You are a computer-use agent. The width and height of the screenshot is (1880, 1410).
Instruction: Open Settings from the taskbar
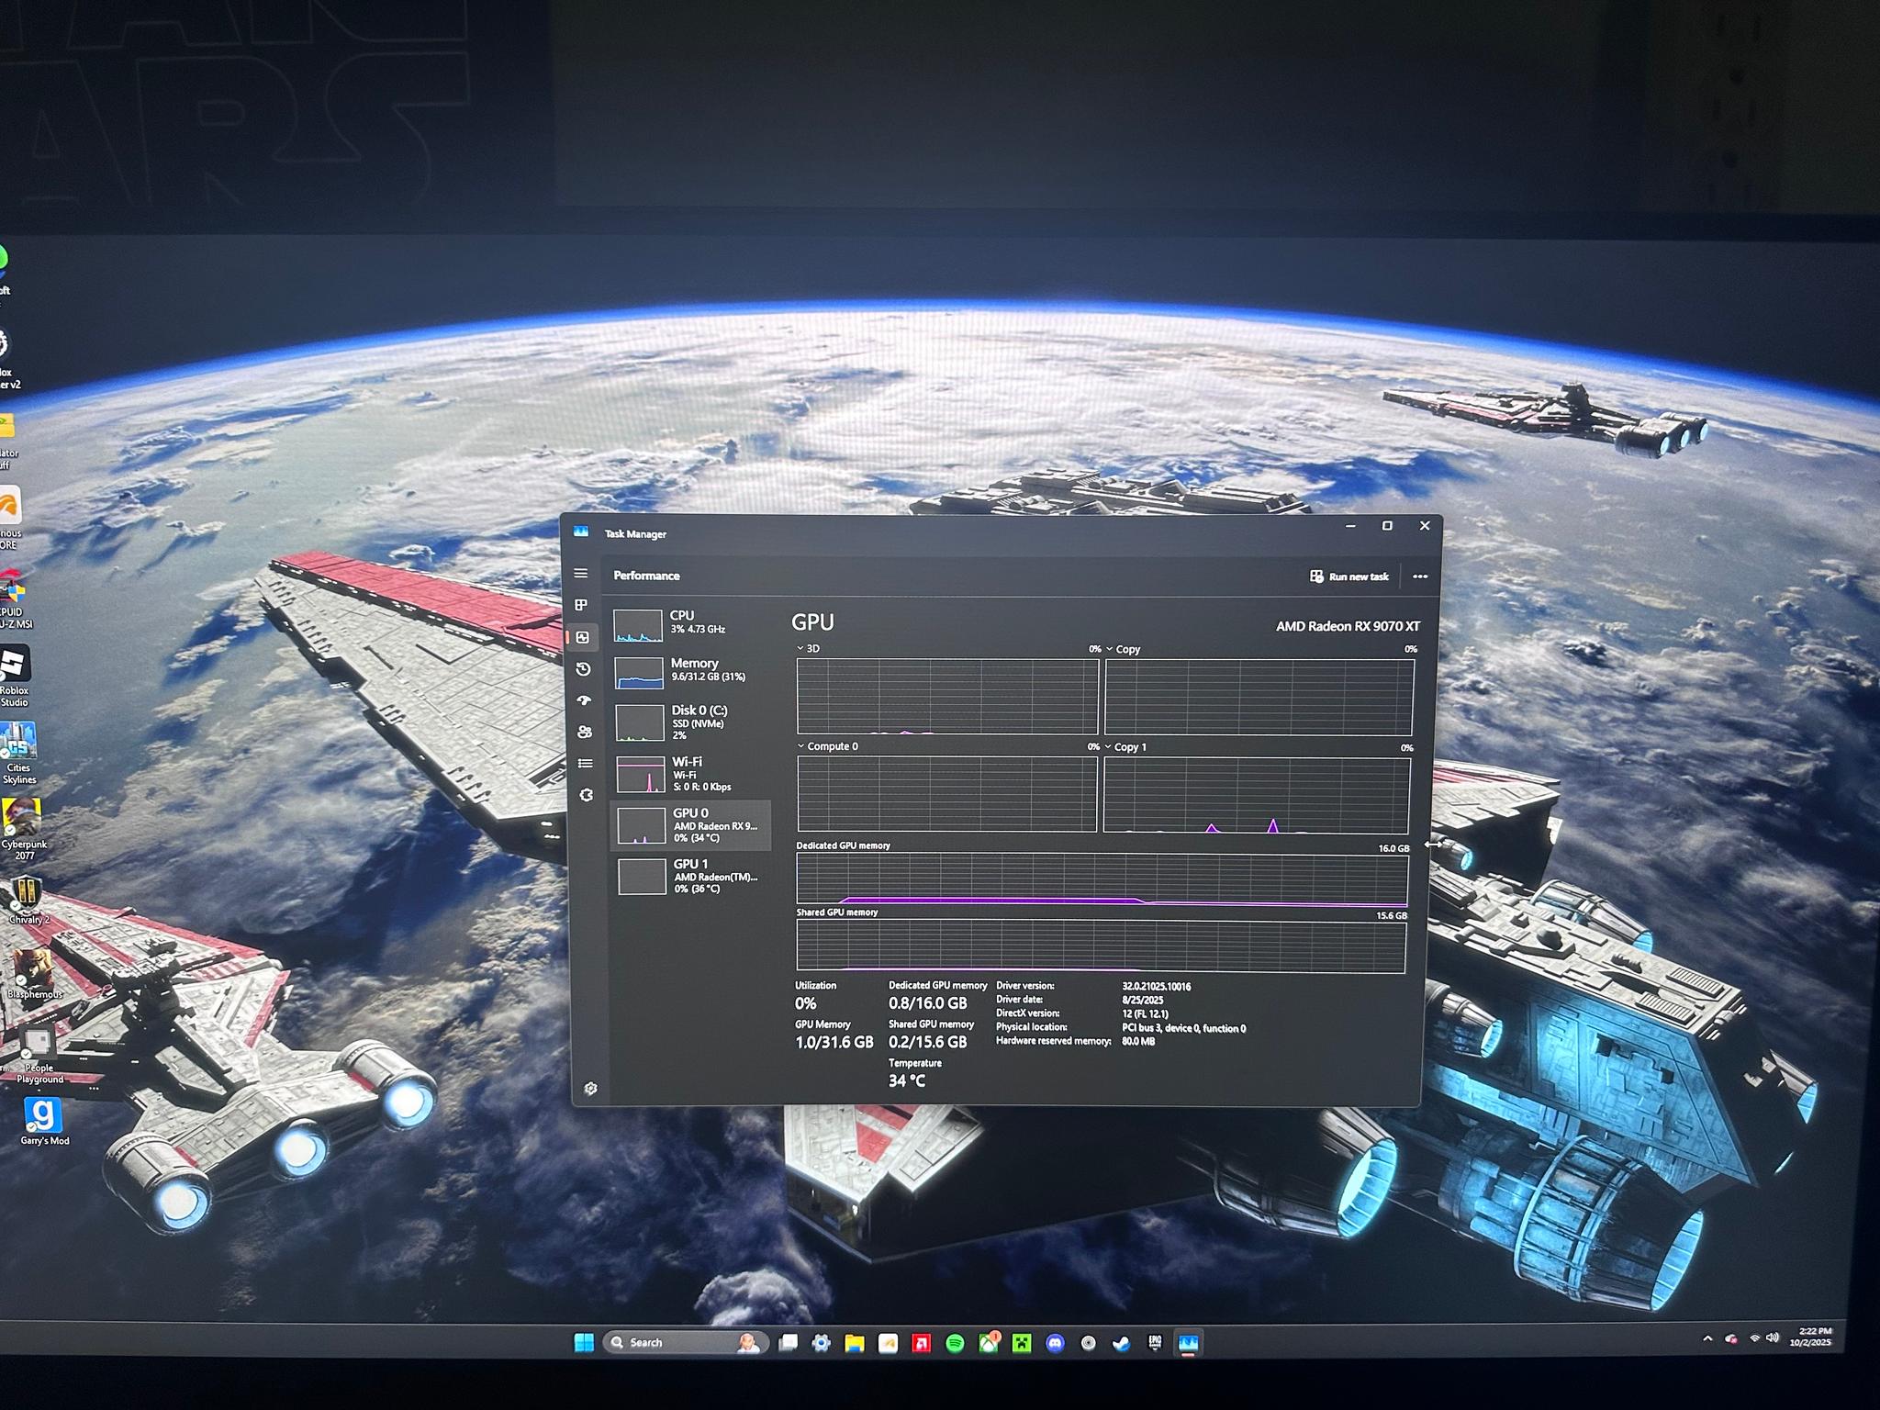pyautogui.click(x=821, y=1343)
